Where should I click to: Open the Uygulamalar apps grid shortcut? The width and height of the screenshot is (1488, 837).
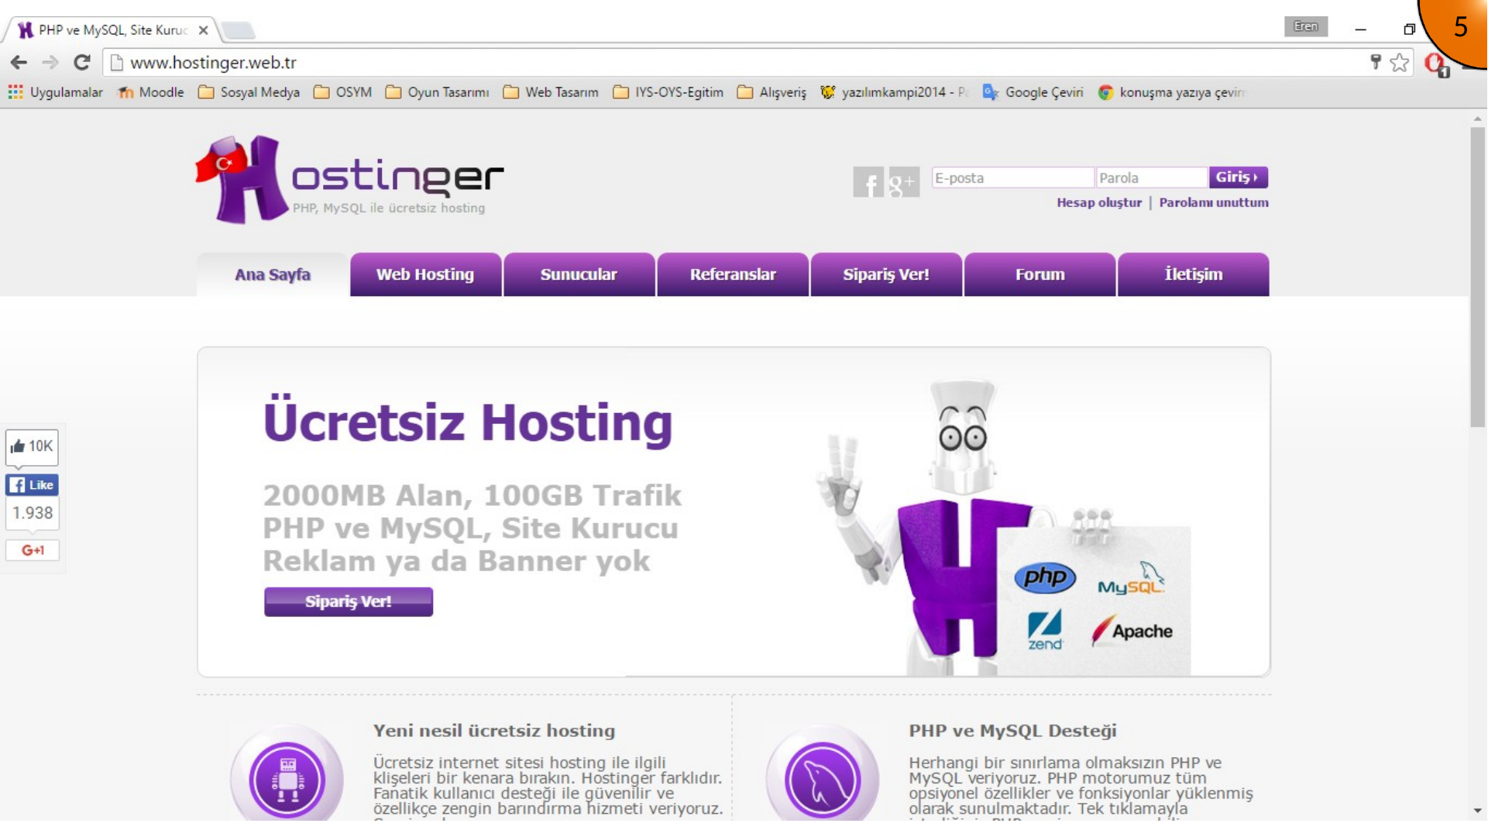[x=55, y=92]
